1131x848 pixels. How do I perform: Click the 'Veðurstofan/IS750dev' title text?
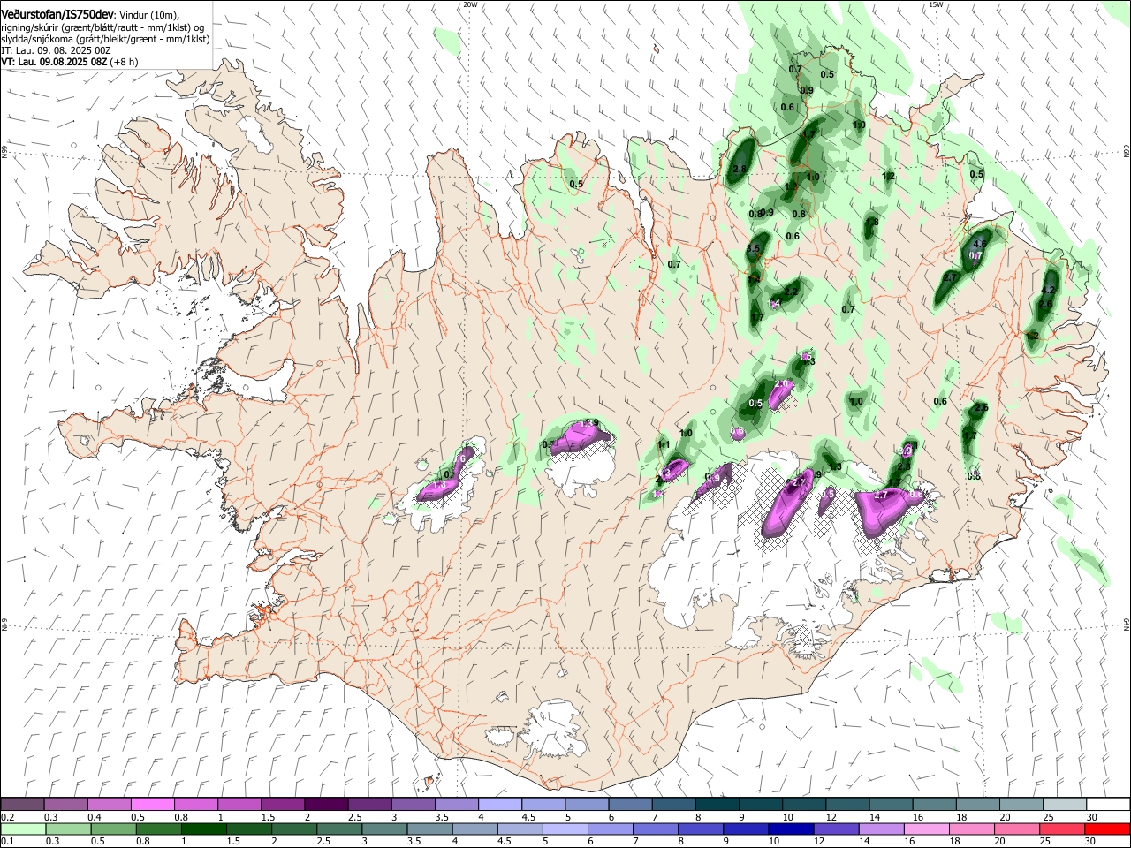57,13
